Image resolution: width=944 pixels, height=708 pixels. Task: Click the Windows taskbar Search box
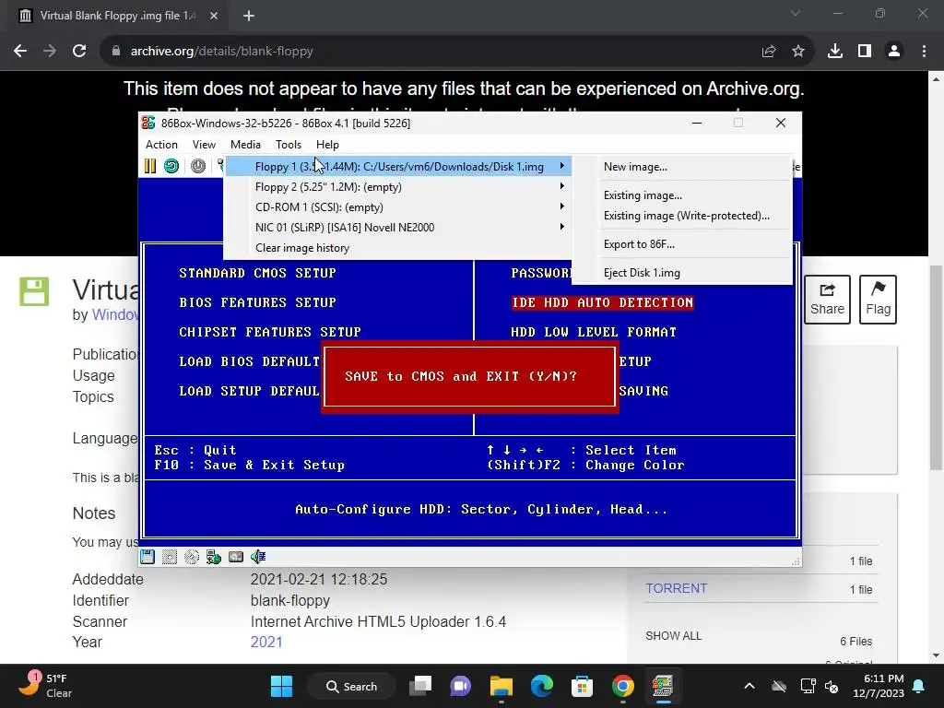point(351,686)
